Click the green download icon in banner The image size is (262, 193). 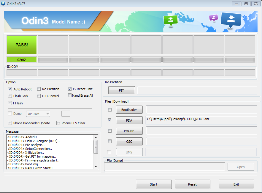coord(170,20)
